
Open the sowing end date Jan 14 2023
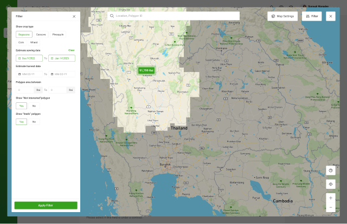point(62,58)
